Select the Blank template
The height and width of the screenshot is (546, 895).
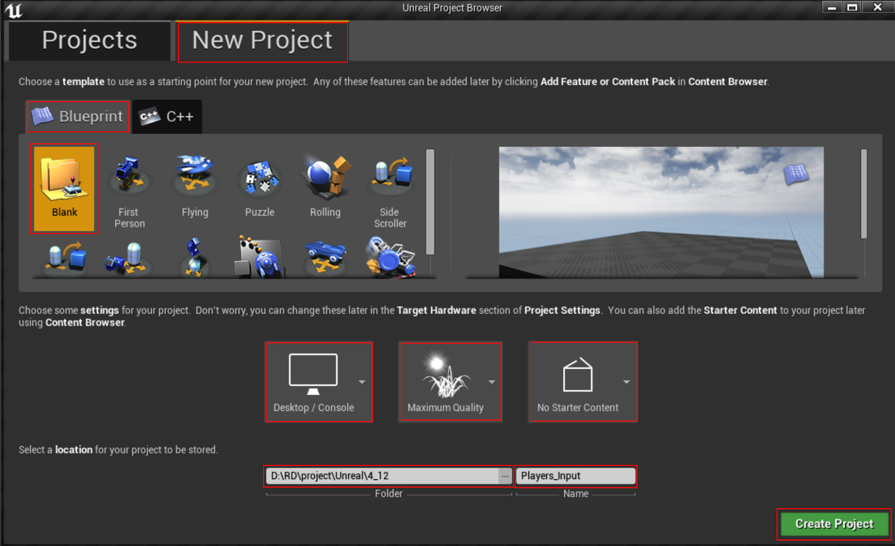(x=64, y=188)
